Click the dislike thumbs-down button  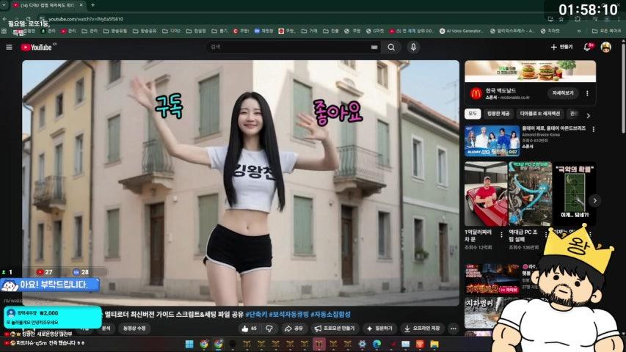[269, 329]
